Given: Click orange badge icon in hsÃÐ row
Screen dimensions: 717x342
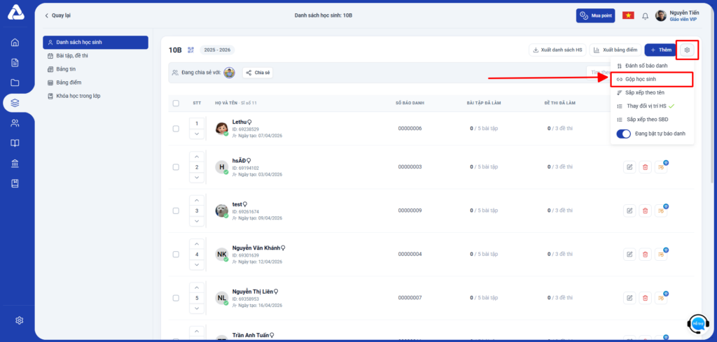Looking at the screenshot, I should click(661, 167).
